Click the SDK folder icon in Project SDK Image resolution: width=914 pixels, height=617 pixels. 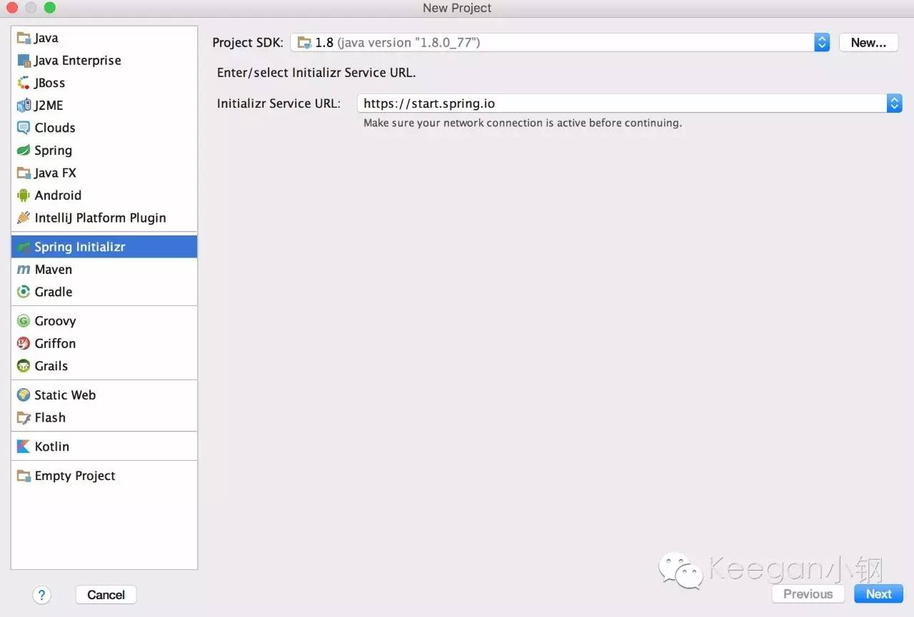point(304,42)
